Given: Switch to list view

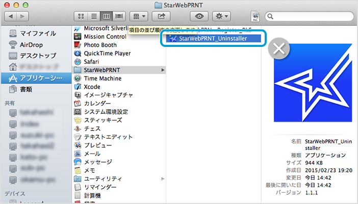Looking at the screenshot, I should pyautogui.click(x=94, y=16).
